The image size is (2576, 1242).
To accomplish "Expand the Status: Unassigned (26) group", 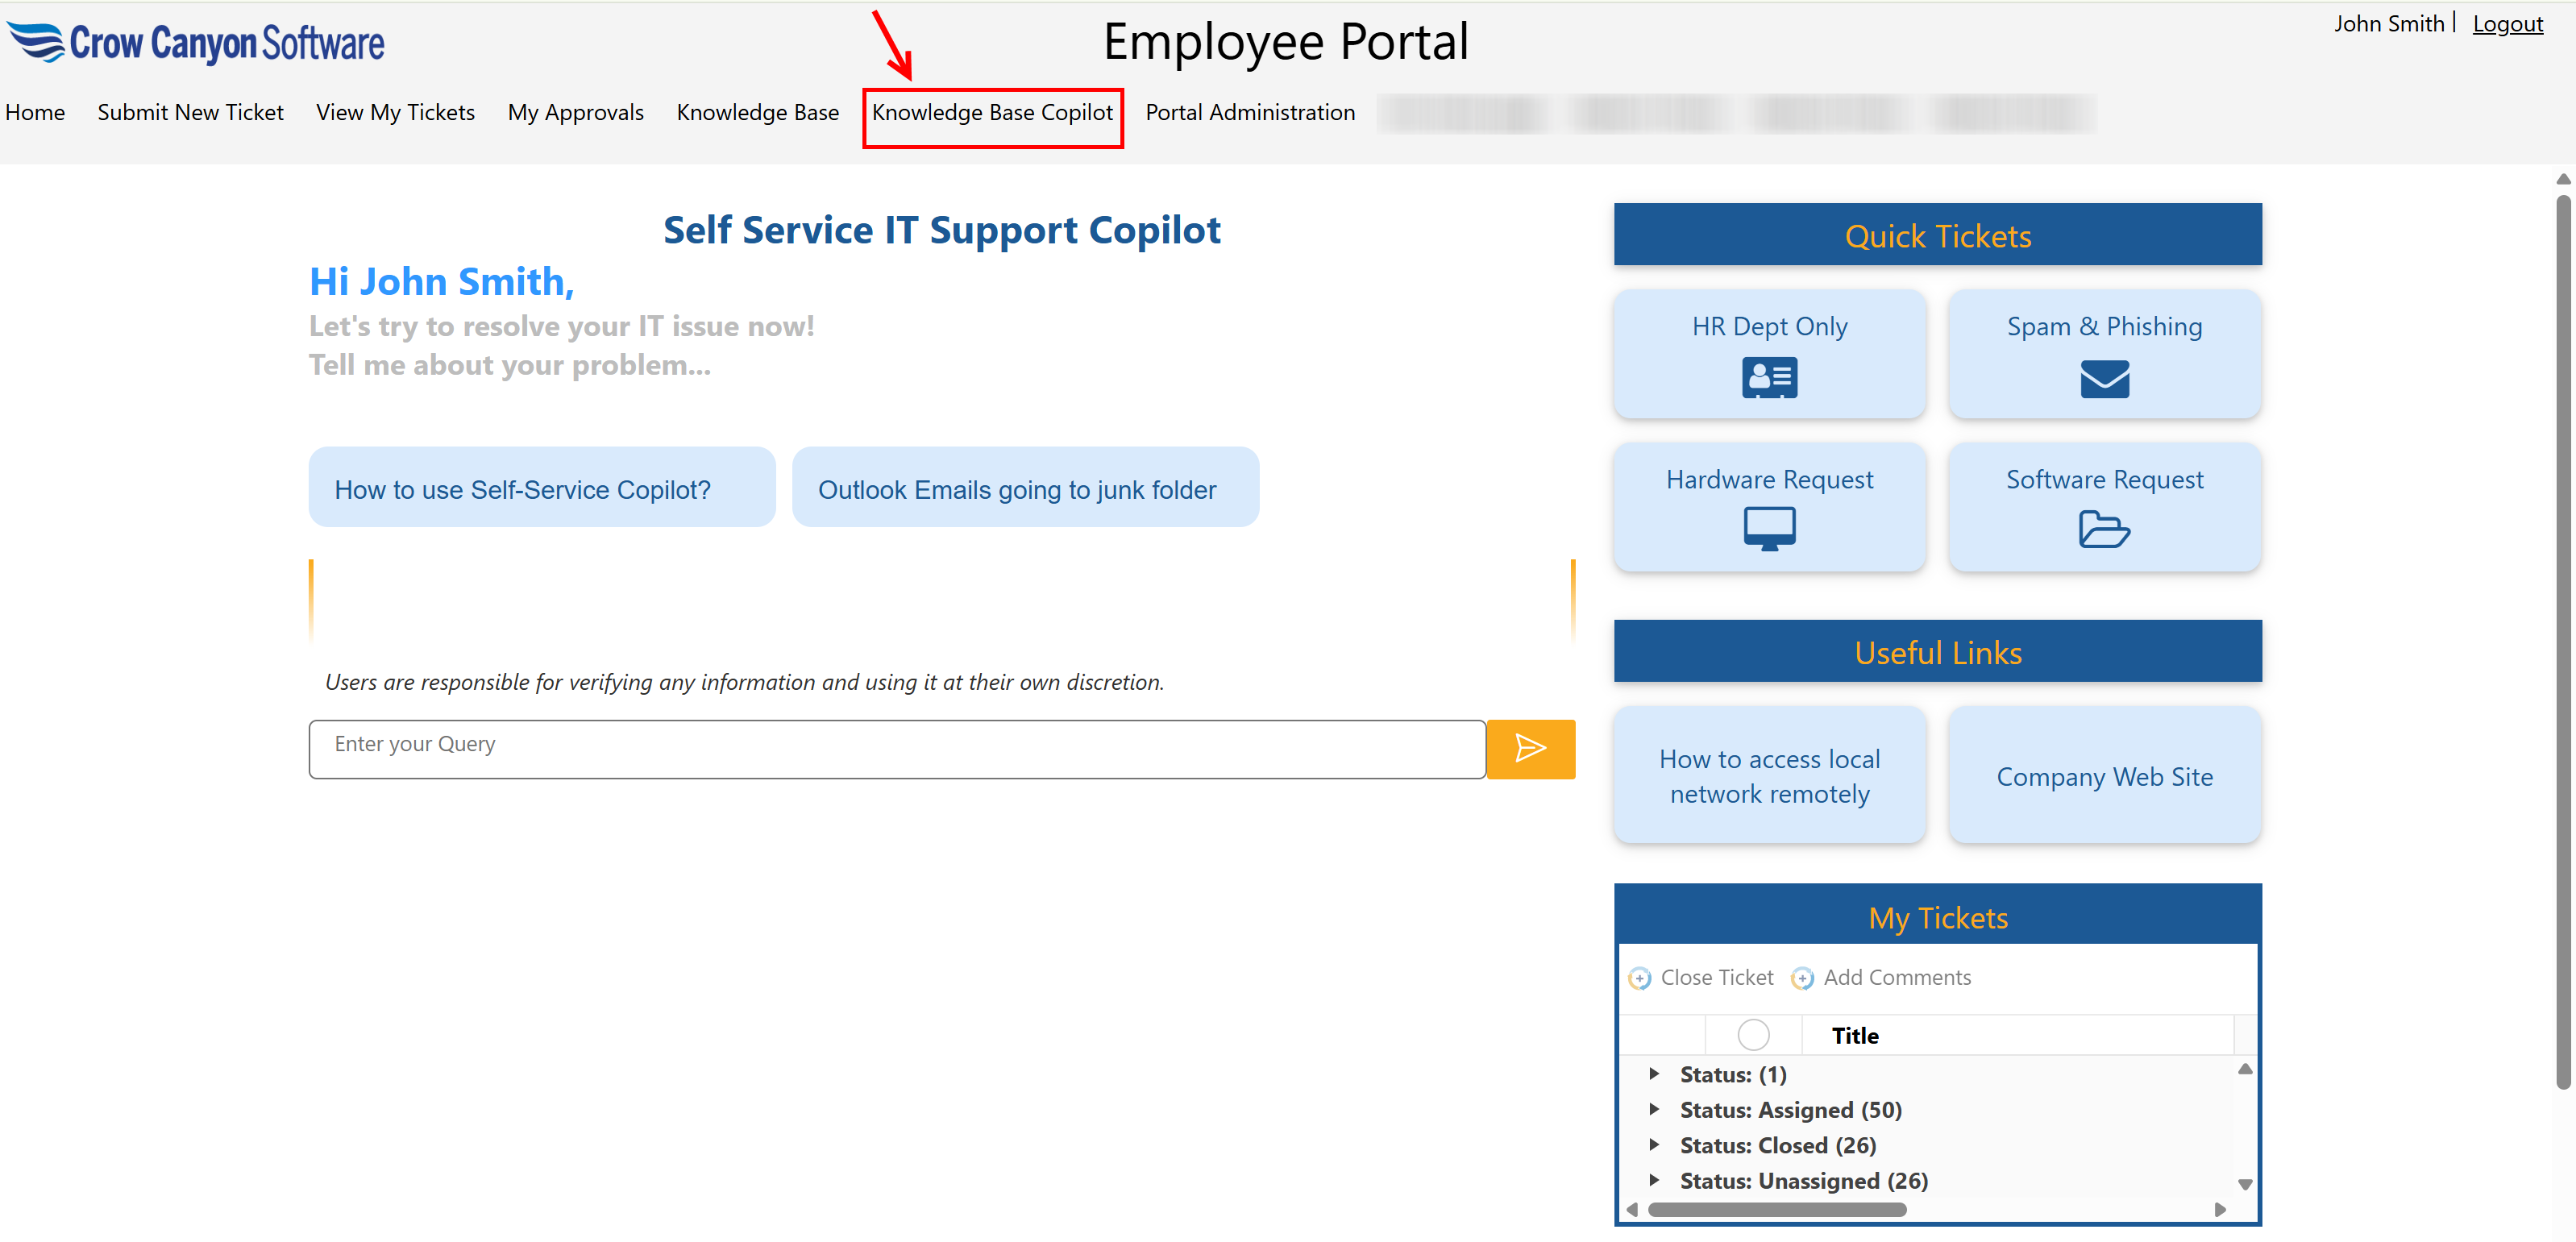I will (1654, 1180).
